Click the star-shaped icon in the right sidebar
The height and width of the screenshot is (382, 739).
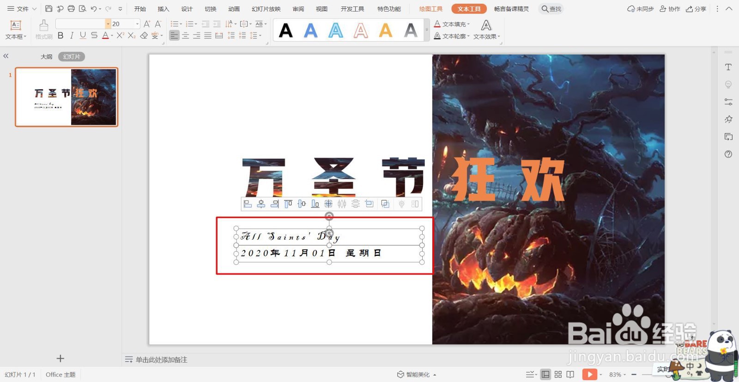(728, 119)
